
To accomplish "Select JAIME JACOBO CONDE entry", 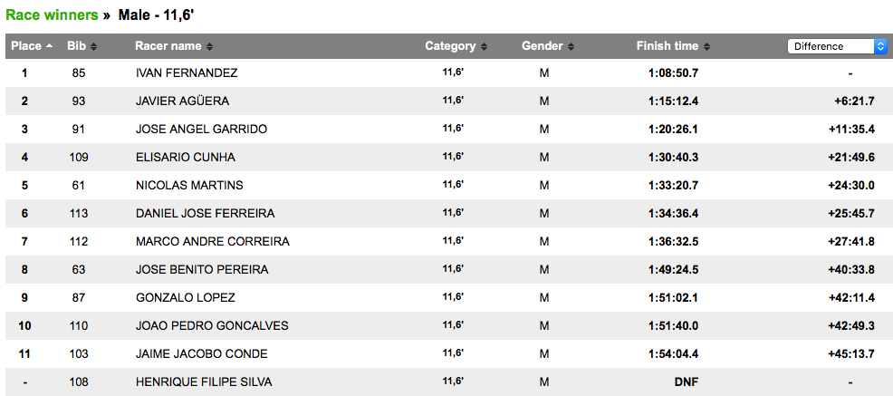I will (202, 353).
